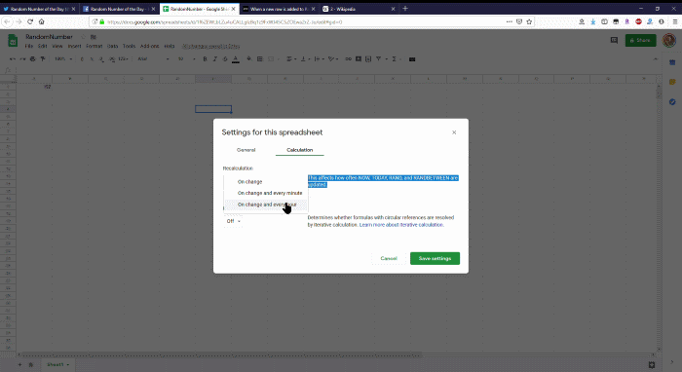Click the Insert chart icon
This screenshot has width=682, height=372.
(x=368, y=59)
